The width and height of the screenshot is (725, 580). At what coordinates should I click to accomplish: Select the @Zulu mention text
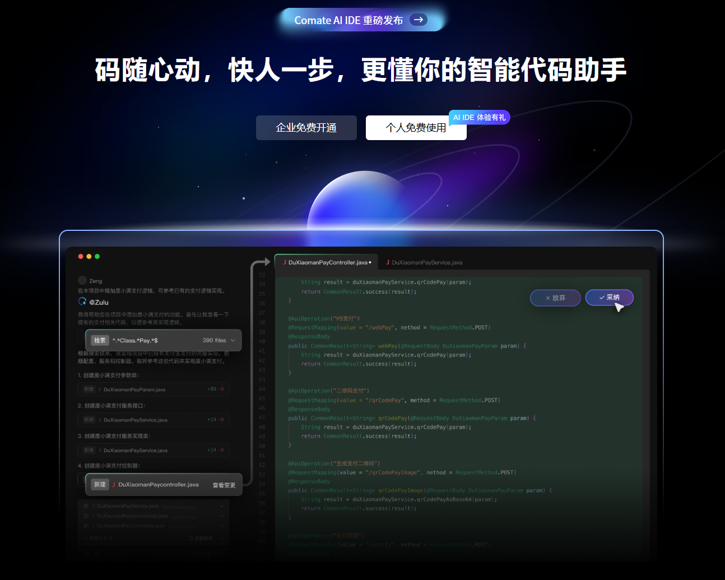tap(99, 302)
